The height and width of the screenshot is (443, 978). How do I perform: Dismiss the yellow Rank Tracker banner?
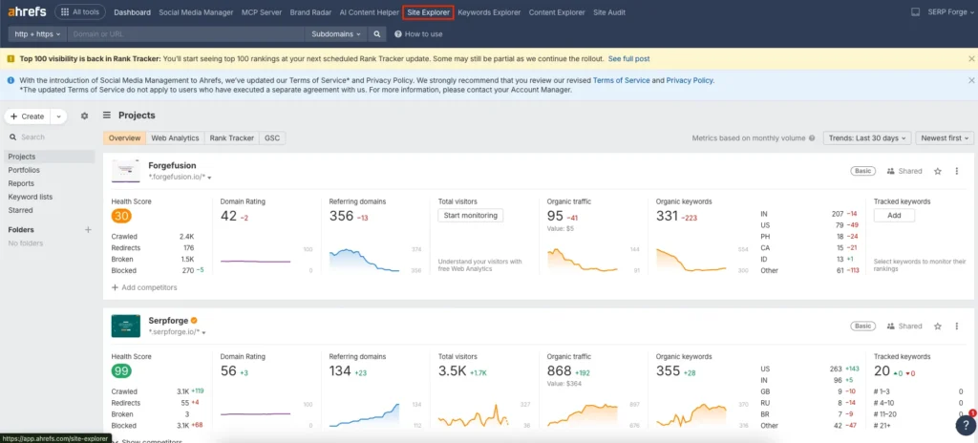971,58
